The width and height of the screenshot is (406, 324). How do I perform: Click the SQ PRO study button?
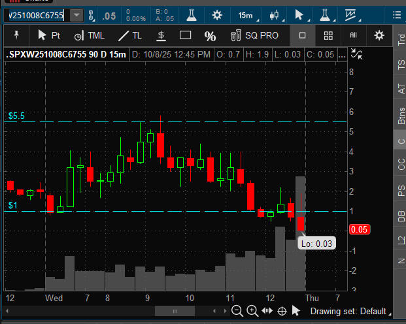pyautogui.click(x=254, y=35)
